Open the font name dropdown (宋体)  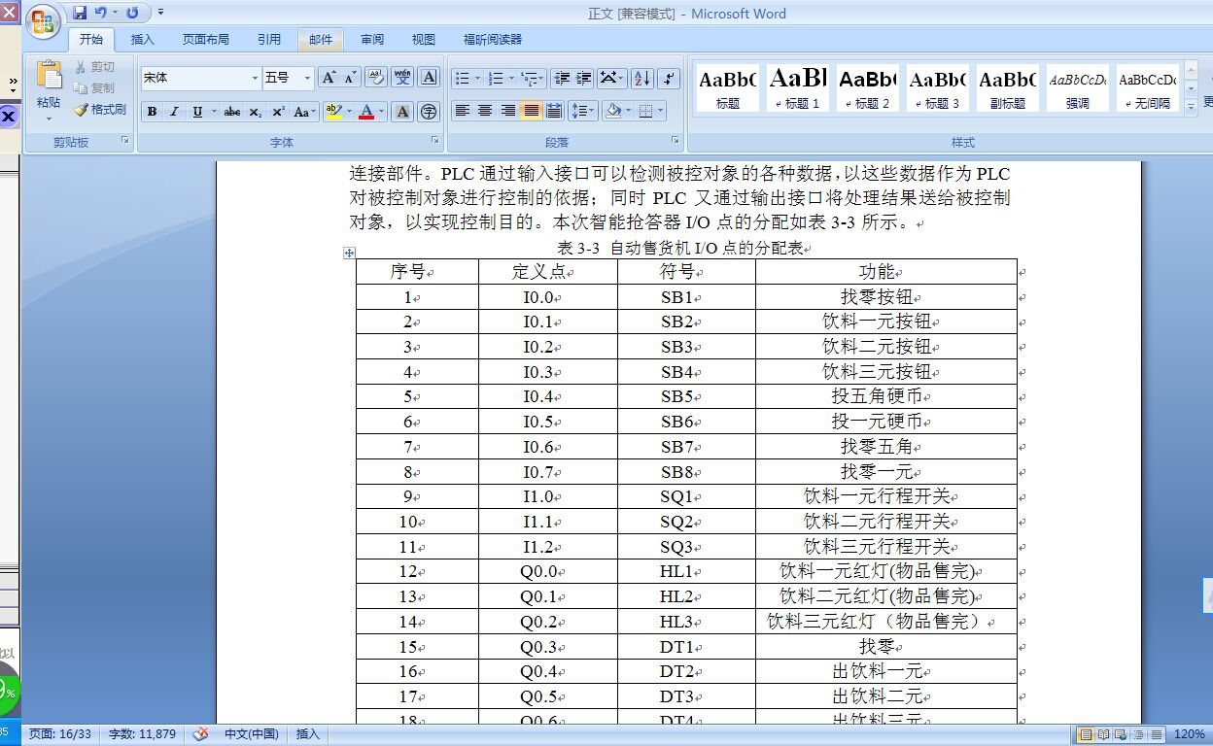coord(256,78)
